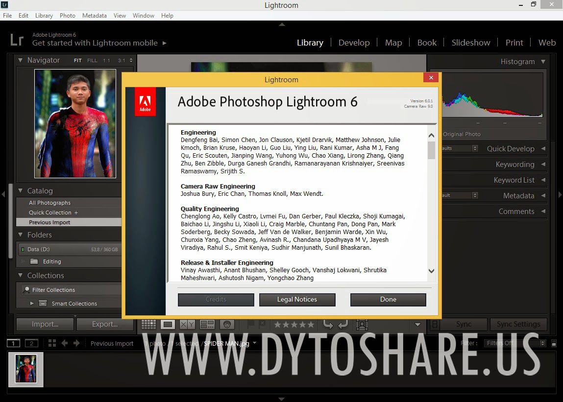Flag photo as rejected
The height and width of the screenshot is (402, 563).
[262, 324]
